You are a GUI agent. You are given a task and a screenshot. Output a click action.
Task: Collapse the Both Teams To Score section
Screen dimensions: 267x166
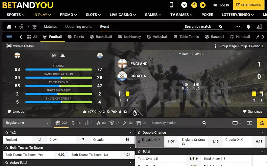pos(130,148)
